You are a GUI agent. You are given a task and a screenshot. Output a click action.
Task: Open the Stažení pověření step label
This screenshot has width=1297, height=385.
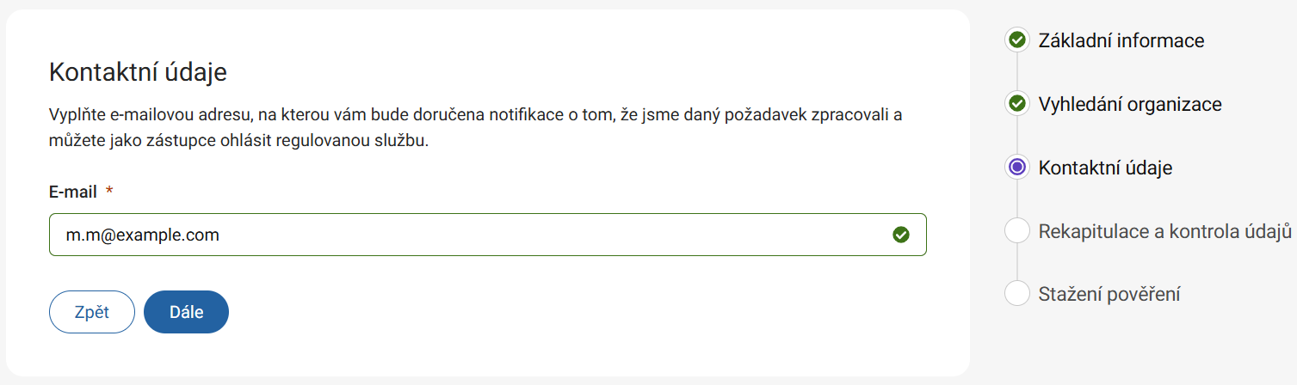(x=1109, y=294)
